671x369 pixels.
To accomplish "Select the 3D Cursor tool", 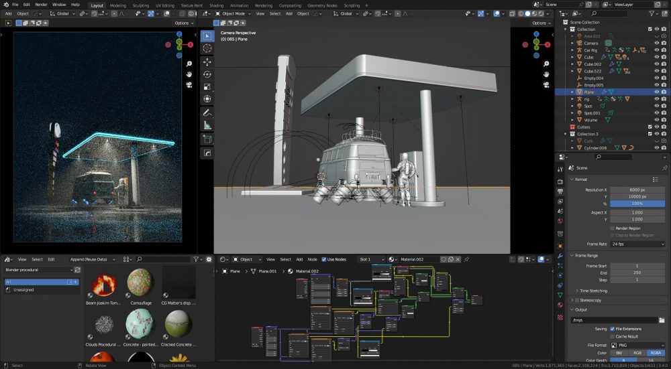I will (x=207, y=49).
